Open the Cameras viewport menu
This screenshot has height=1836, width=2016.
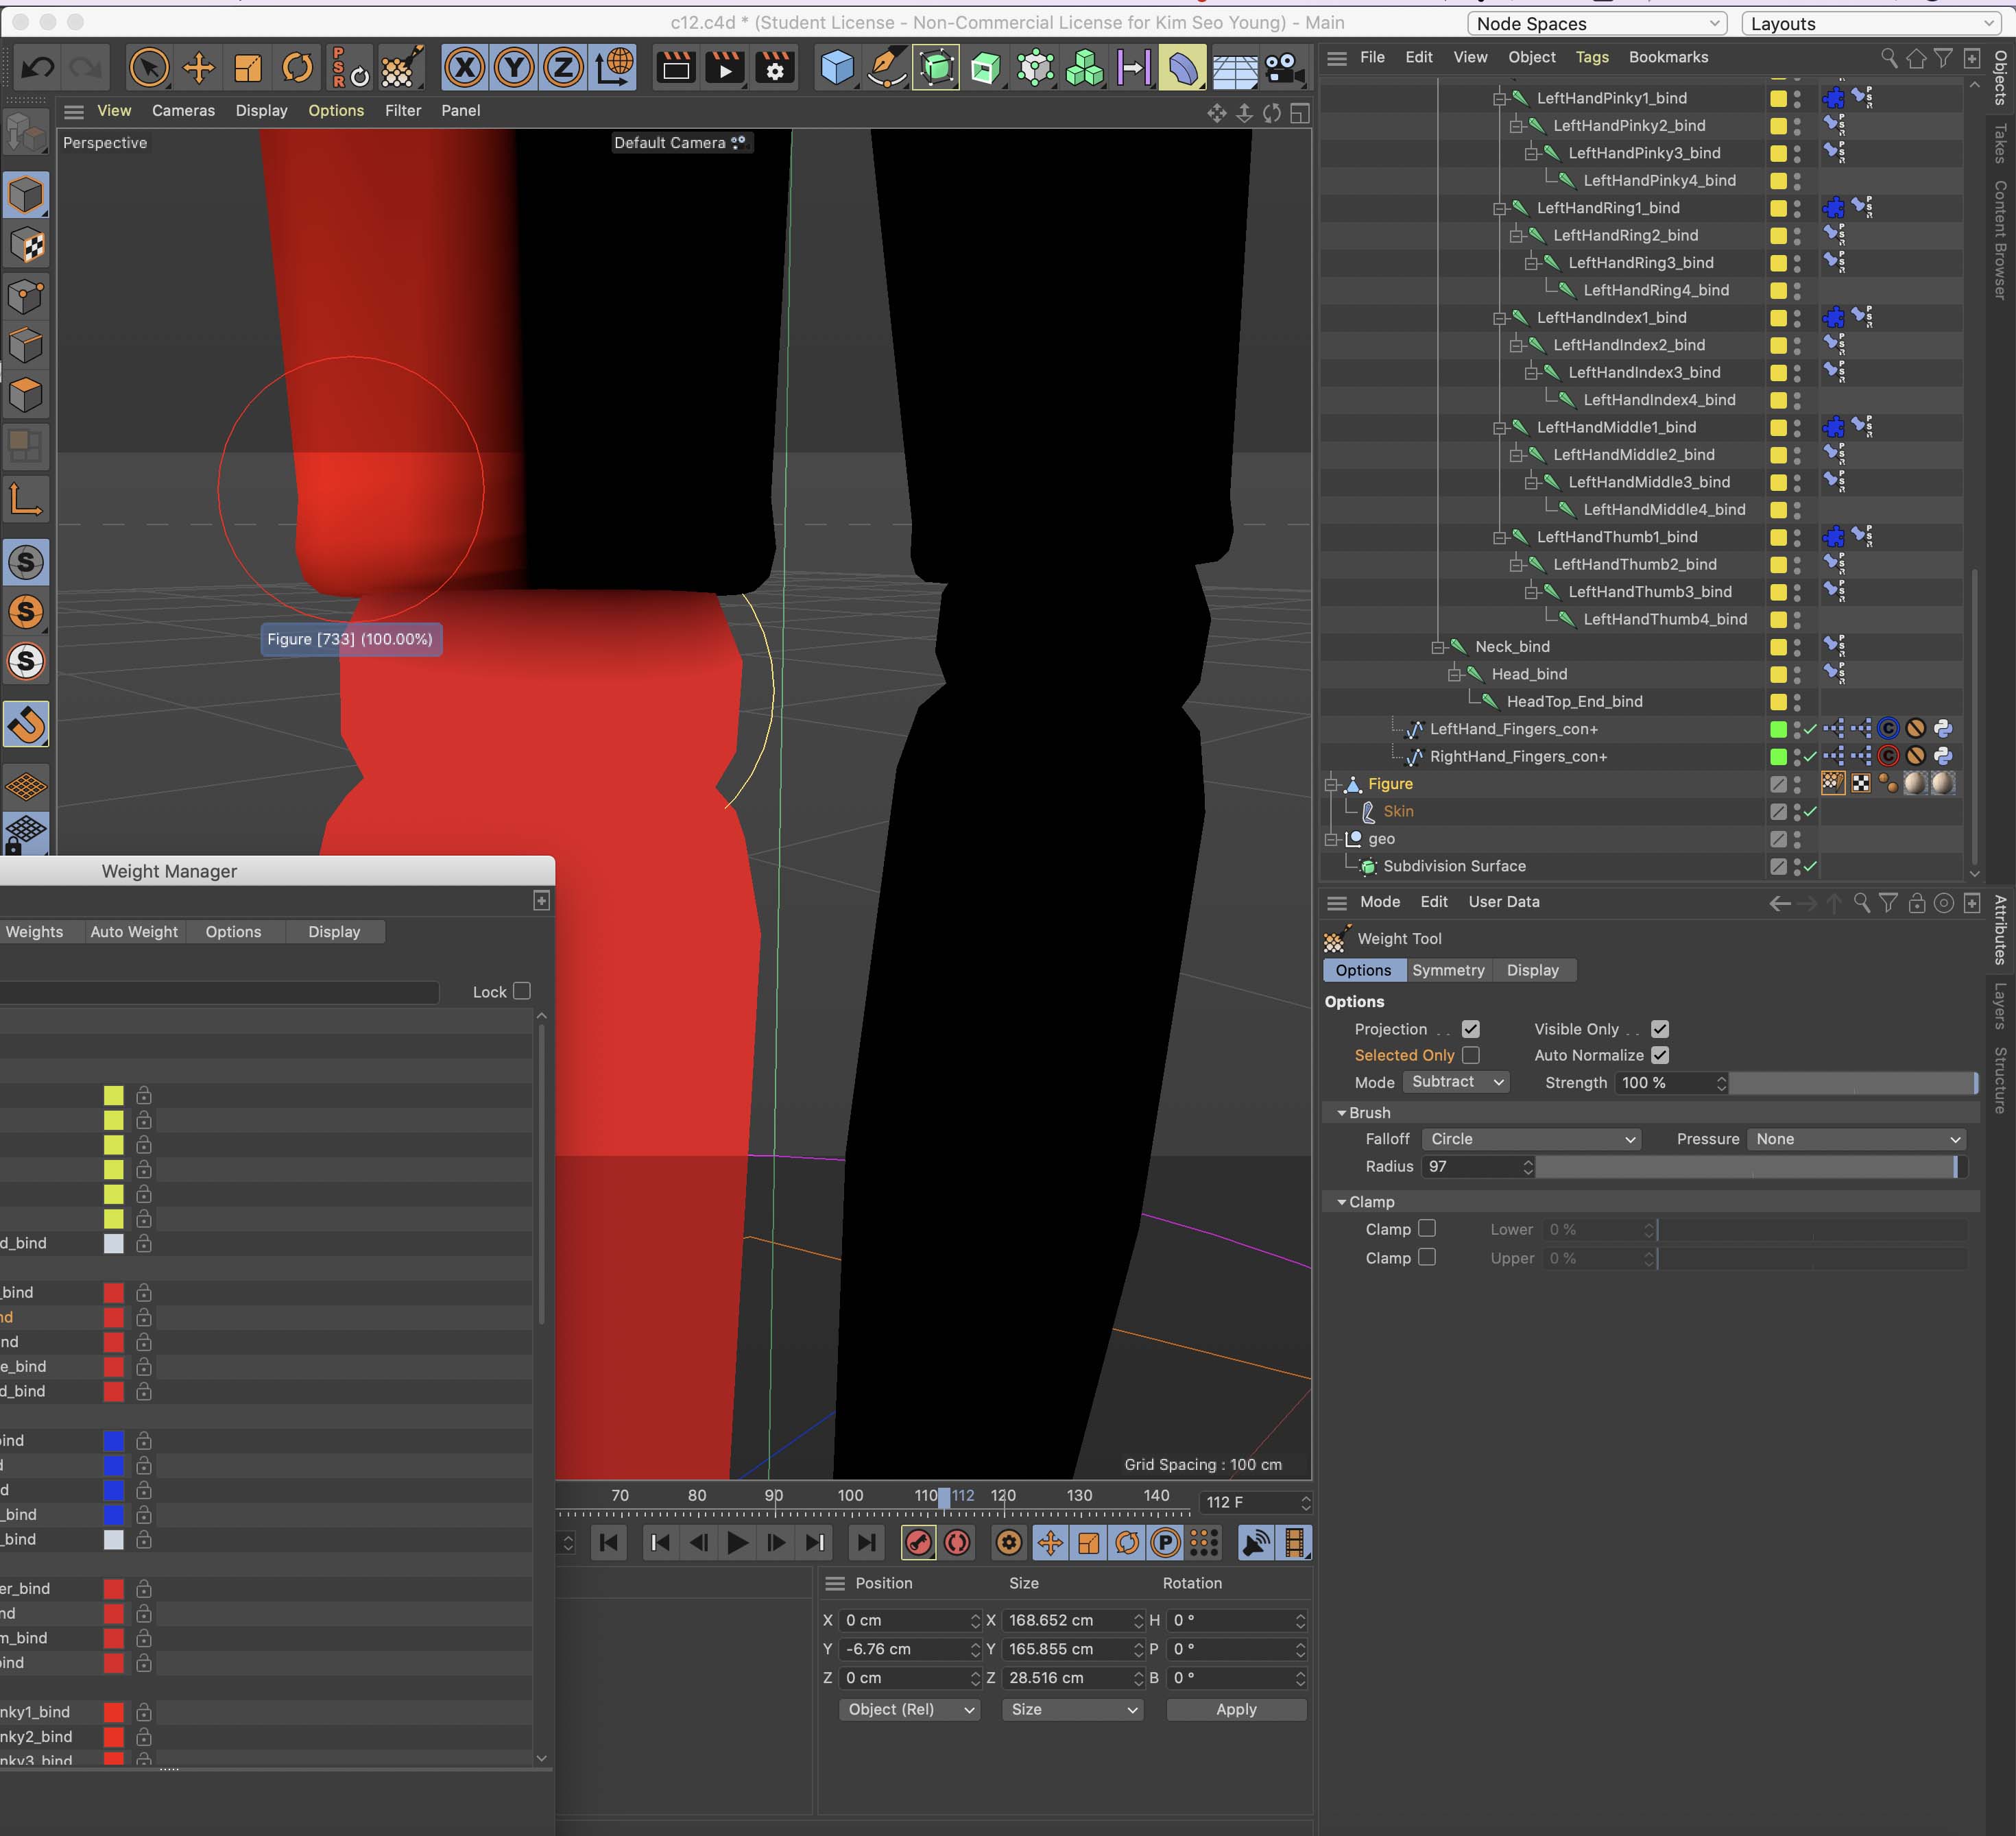pos(183,111)
